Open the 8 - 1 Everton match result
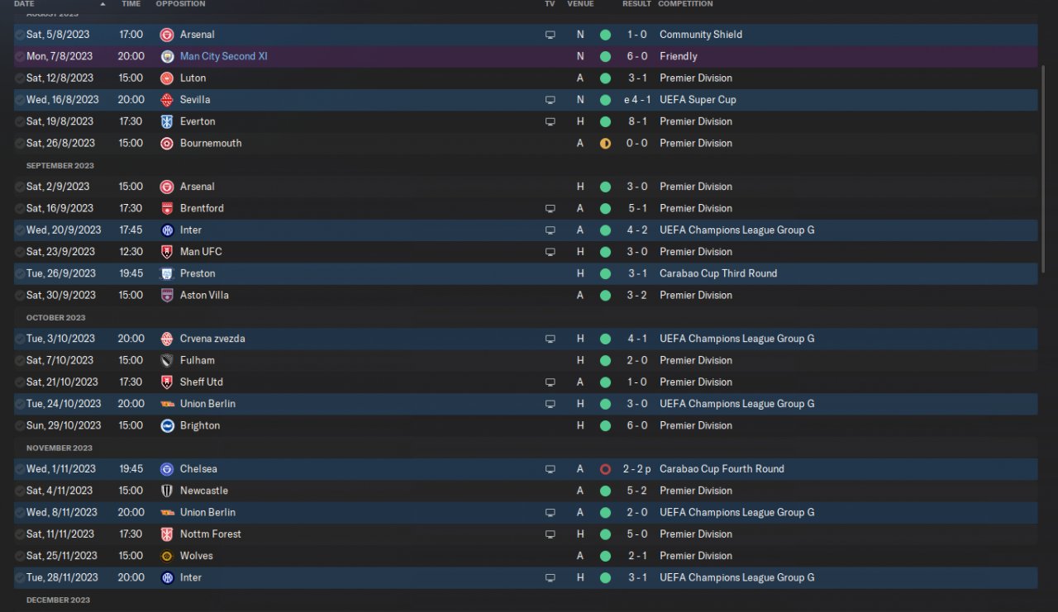The width and height of the screenshot is (1058, 612). pos(636,121)
